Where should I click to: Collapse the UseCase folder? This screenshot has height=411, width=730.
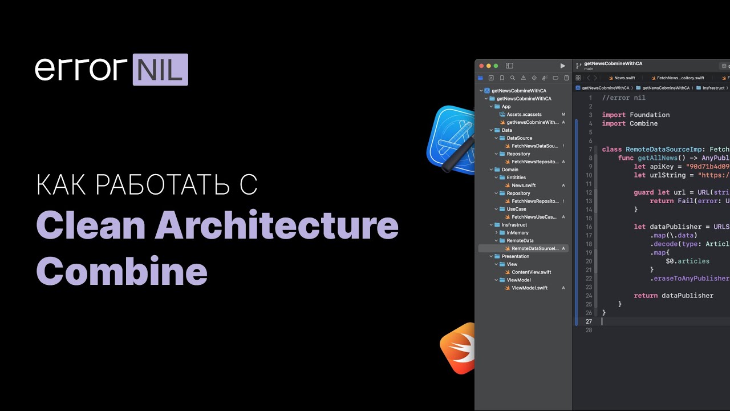point(497,209)
